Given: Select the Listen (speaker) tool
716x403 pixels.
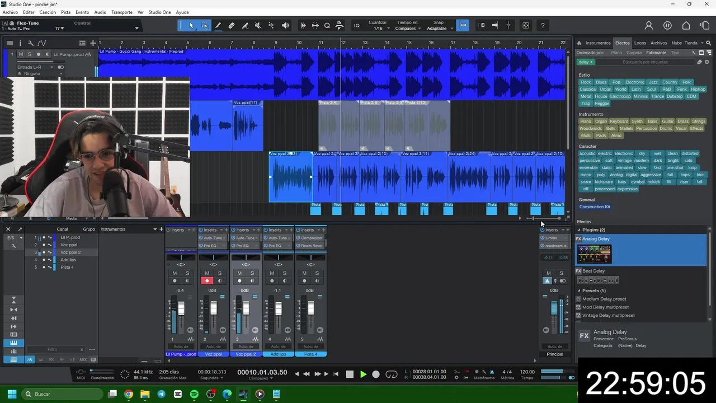Looking at the screenshot, I should point(285,25).
